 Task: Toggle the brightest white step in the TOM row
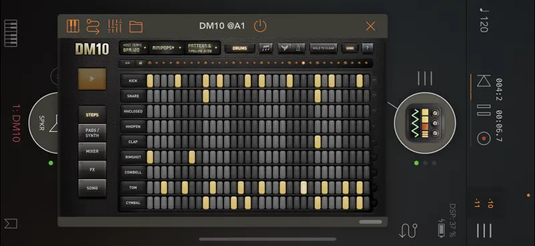[304, 187]
